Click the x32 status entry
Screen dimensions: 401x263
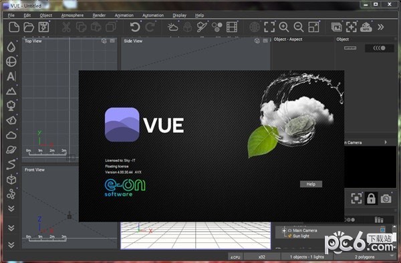262,257
